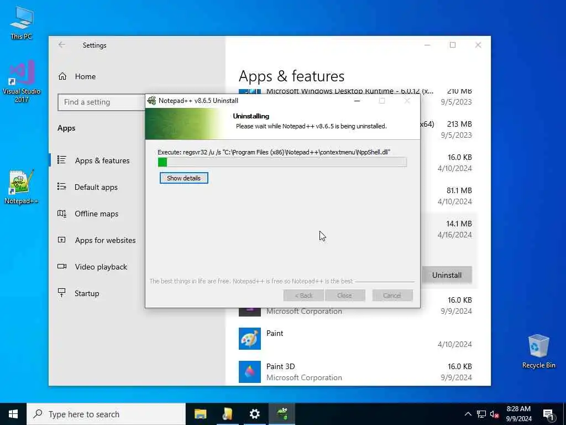Open Offline maps settings page
This screenshot has height=425, width=566.
[x=97, y=214]
